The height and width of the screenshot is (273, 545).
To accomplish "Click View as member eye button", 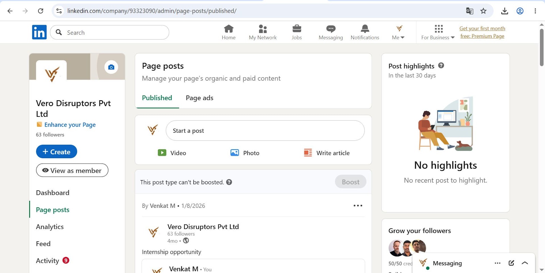I will pyautogui.click(x=72, y=170).
